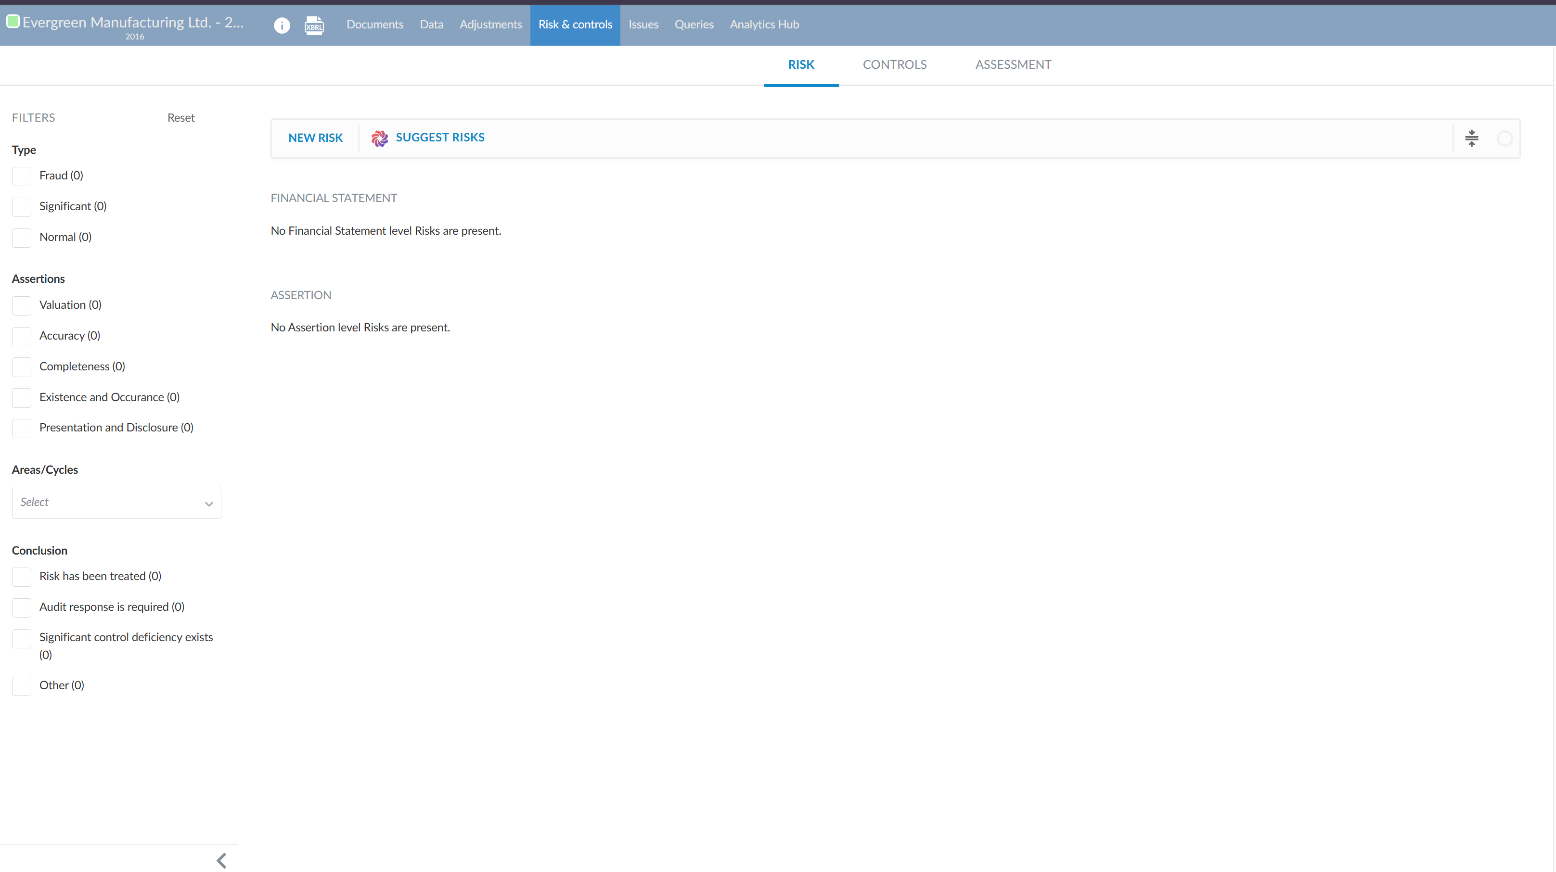
Task: Tick Presentation and Disclosure filter
Action: (x=22, y=428)
